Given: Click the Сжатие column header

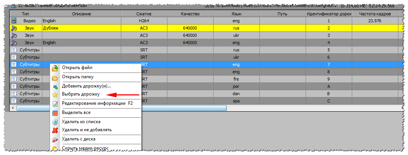Looking at the screenshot, I should (144, 14).
